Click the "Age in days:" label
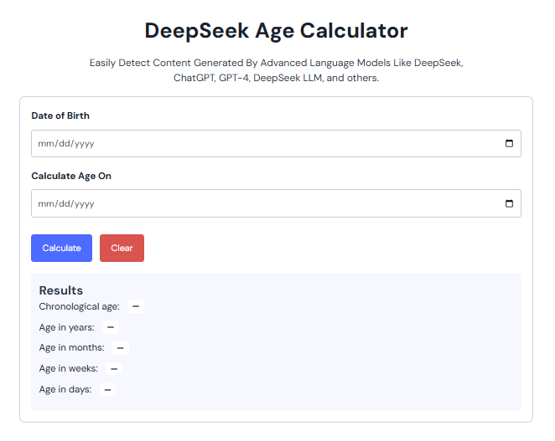The width and height of the screenshot is (555, 441). (x=65, y=389)
